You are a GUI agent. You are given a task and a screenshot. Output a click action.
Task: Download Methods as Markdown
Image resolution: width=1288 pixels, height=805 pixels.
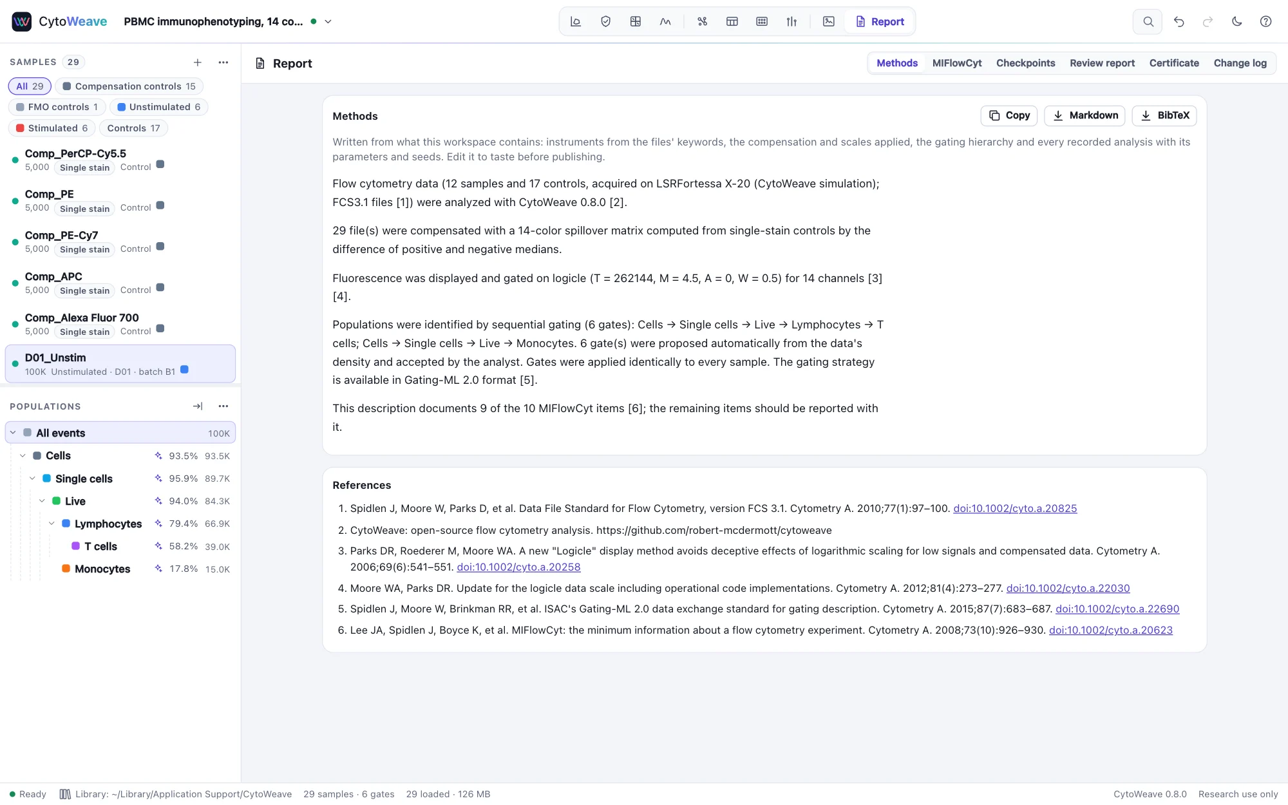tap(1085, 115)
